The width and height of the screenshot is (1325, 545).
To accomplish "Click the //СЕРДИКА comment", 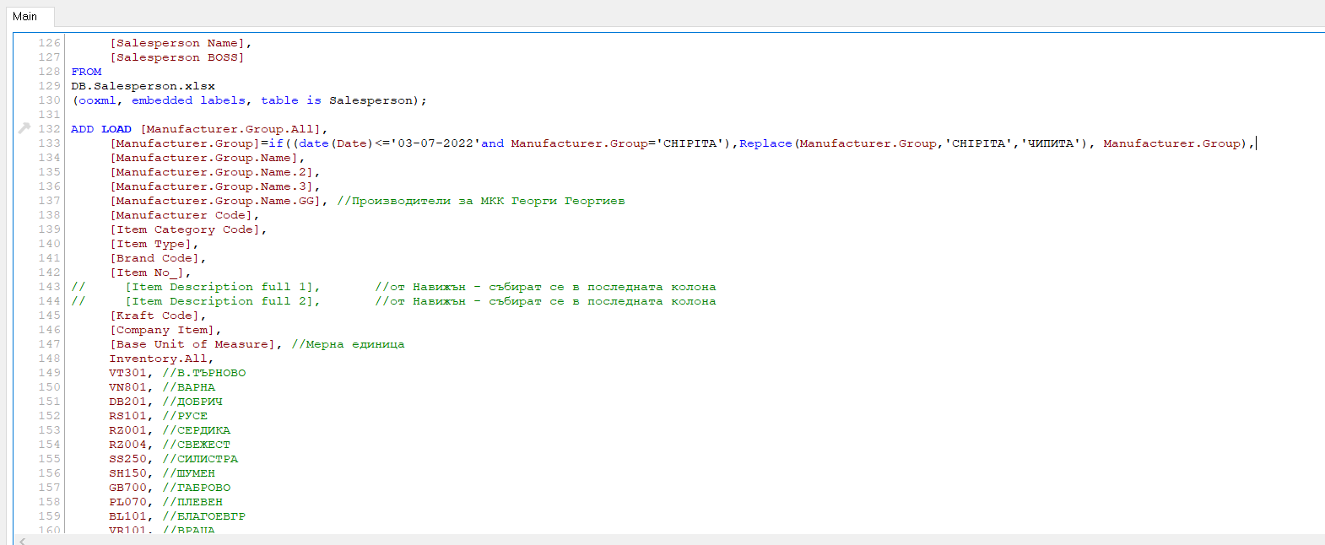I will pyautogui.click(x=197, y=430).
